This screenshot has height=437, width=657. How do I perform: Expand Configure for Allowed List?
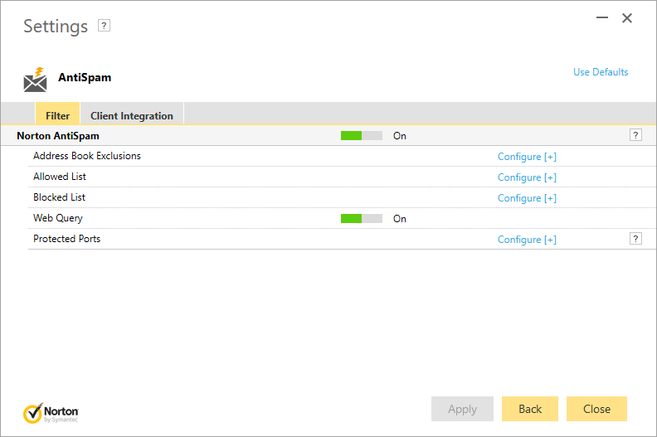(x=527, y=177)
